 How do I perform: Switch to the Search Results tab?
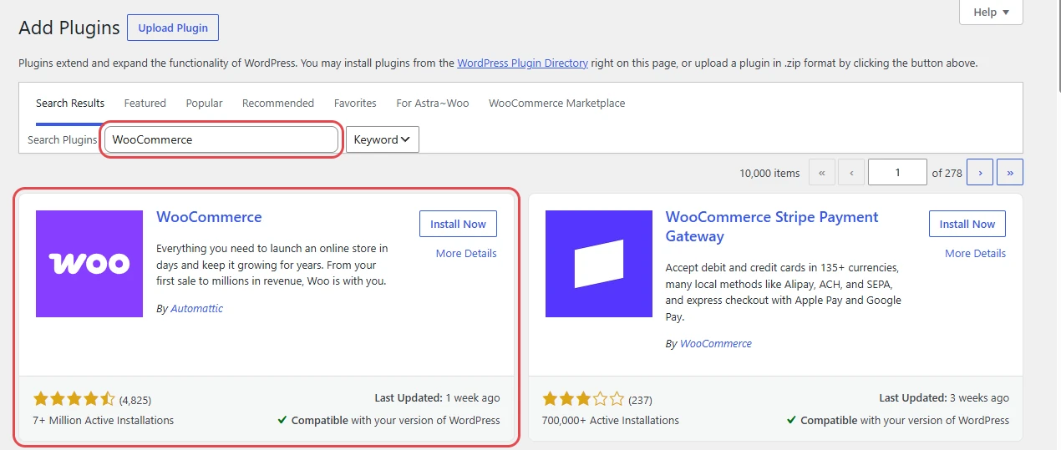pos(70,104)
